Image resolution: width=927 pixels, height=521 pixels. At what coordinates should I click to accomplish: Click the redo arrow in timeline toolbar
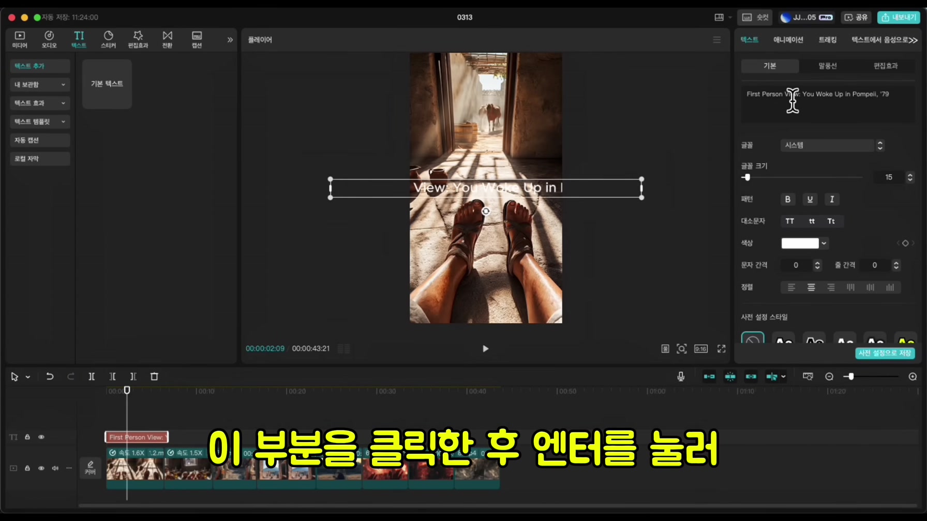[70, 377]
